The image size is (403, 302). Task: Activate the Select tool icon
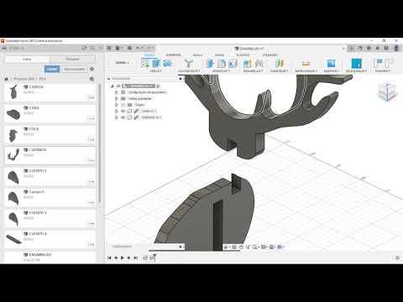(356, 63)
